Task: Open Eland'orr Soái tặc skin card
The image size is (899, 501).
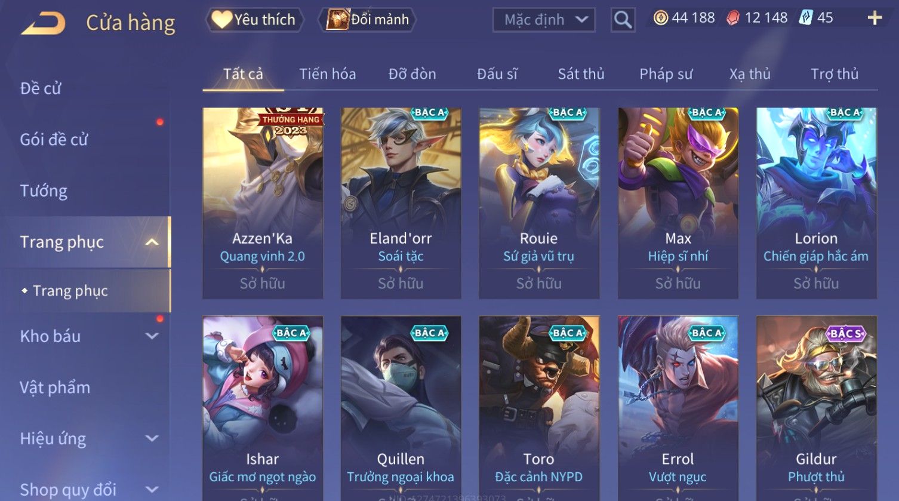Action: (x=401, y=203)
